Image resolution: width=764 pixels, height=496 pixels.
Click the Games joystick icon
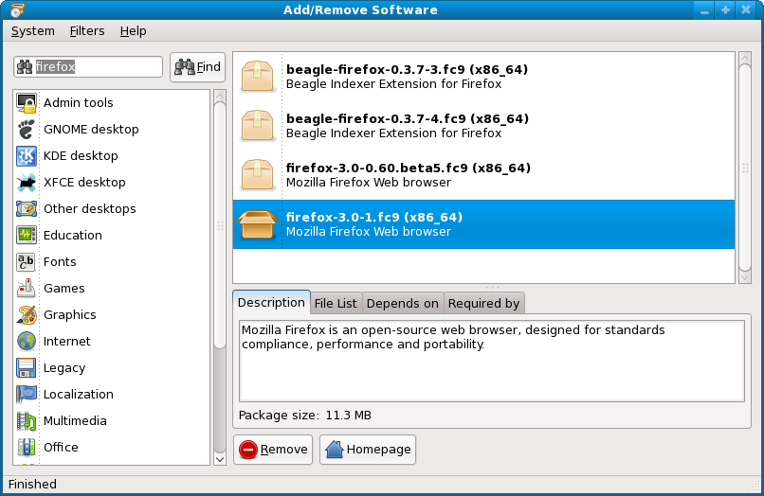pyautogui.click(x=27, y=288)
